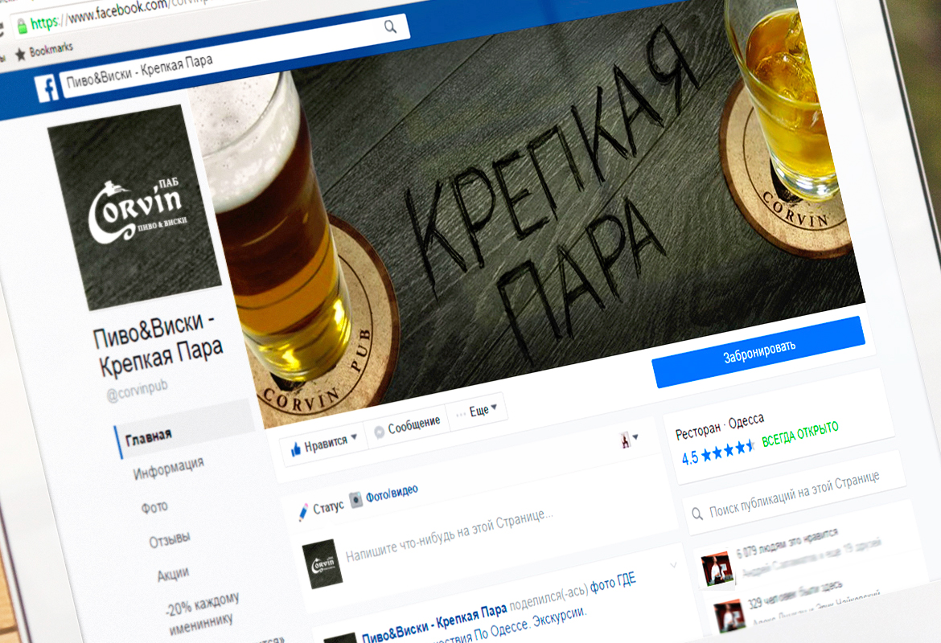Open the фото ГДЕ shared link

click(x=612, y=583)
